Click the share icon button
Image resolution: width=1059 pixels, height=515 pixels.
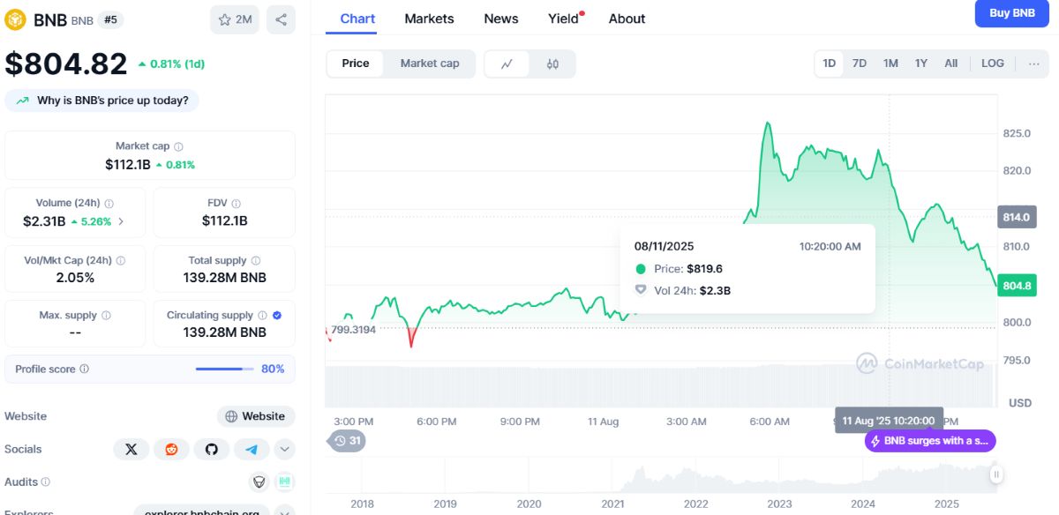click(281, 19)
